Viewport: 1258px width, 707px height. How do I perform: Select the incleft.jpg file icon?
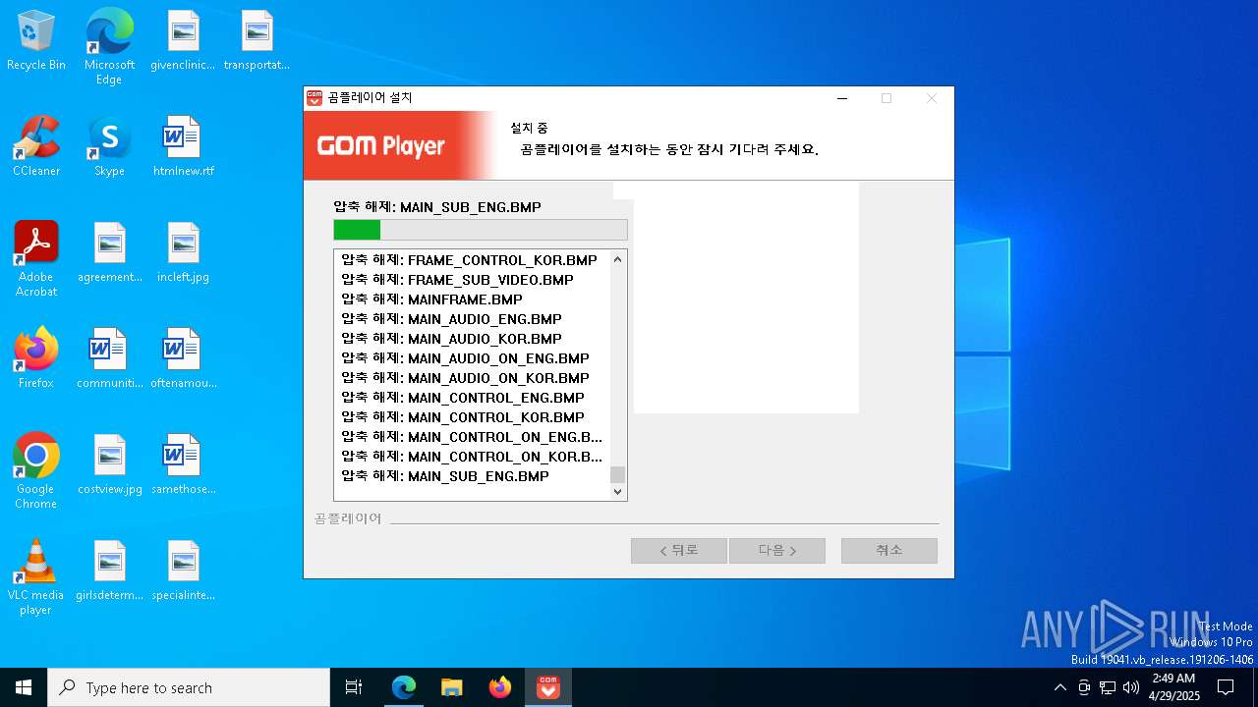(183, 252)
